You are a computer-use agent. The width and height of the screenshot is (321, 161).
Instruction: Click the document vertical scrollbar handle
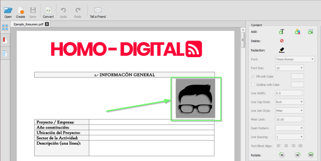tap(243, 40)
